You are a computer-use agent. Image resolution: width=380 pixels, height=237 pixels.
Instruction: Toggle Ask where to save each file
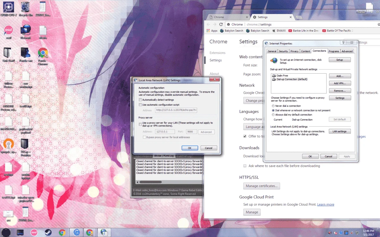pyautogui.click(x=245, y=166)
